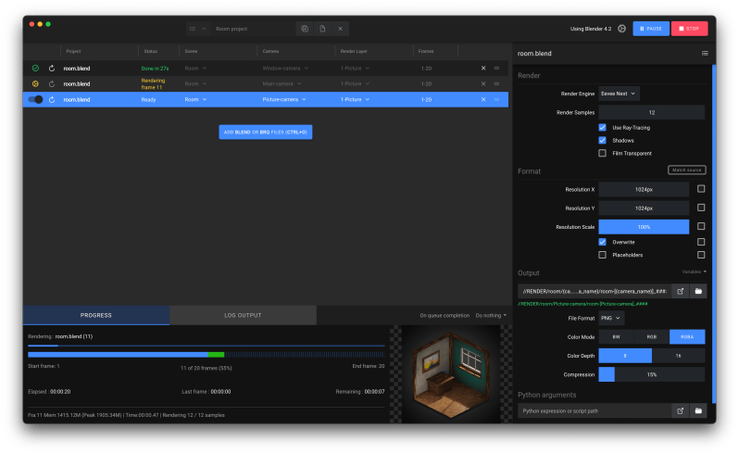Click the new project document icon
The height and width of the screenshot is (454, 739).
(x=322, y=29)
